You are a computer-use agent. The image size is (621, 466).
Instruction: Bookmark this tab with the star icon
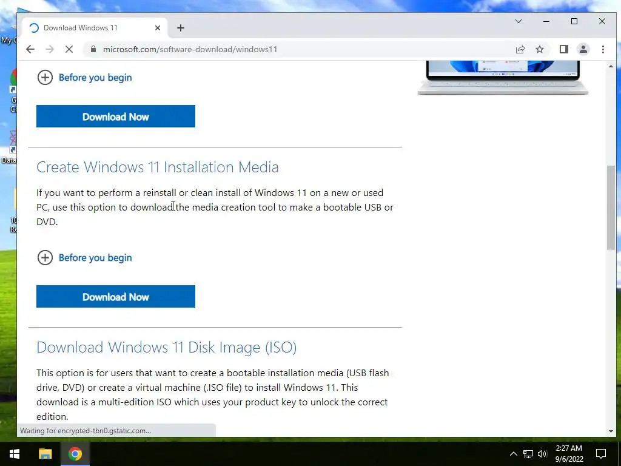pos(540,49)
